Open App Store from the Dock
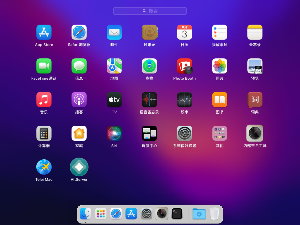The image size is (300, 225). [131, 214]
